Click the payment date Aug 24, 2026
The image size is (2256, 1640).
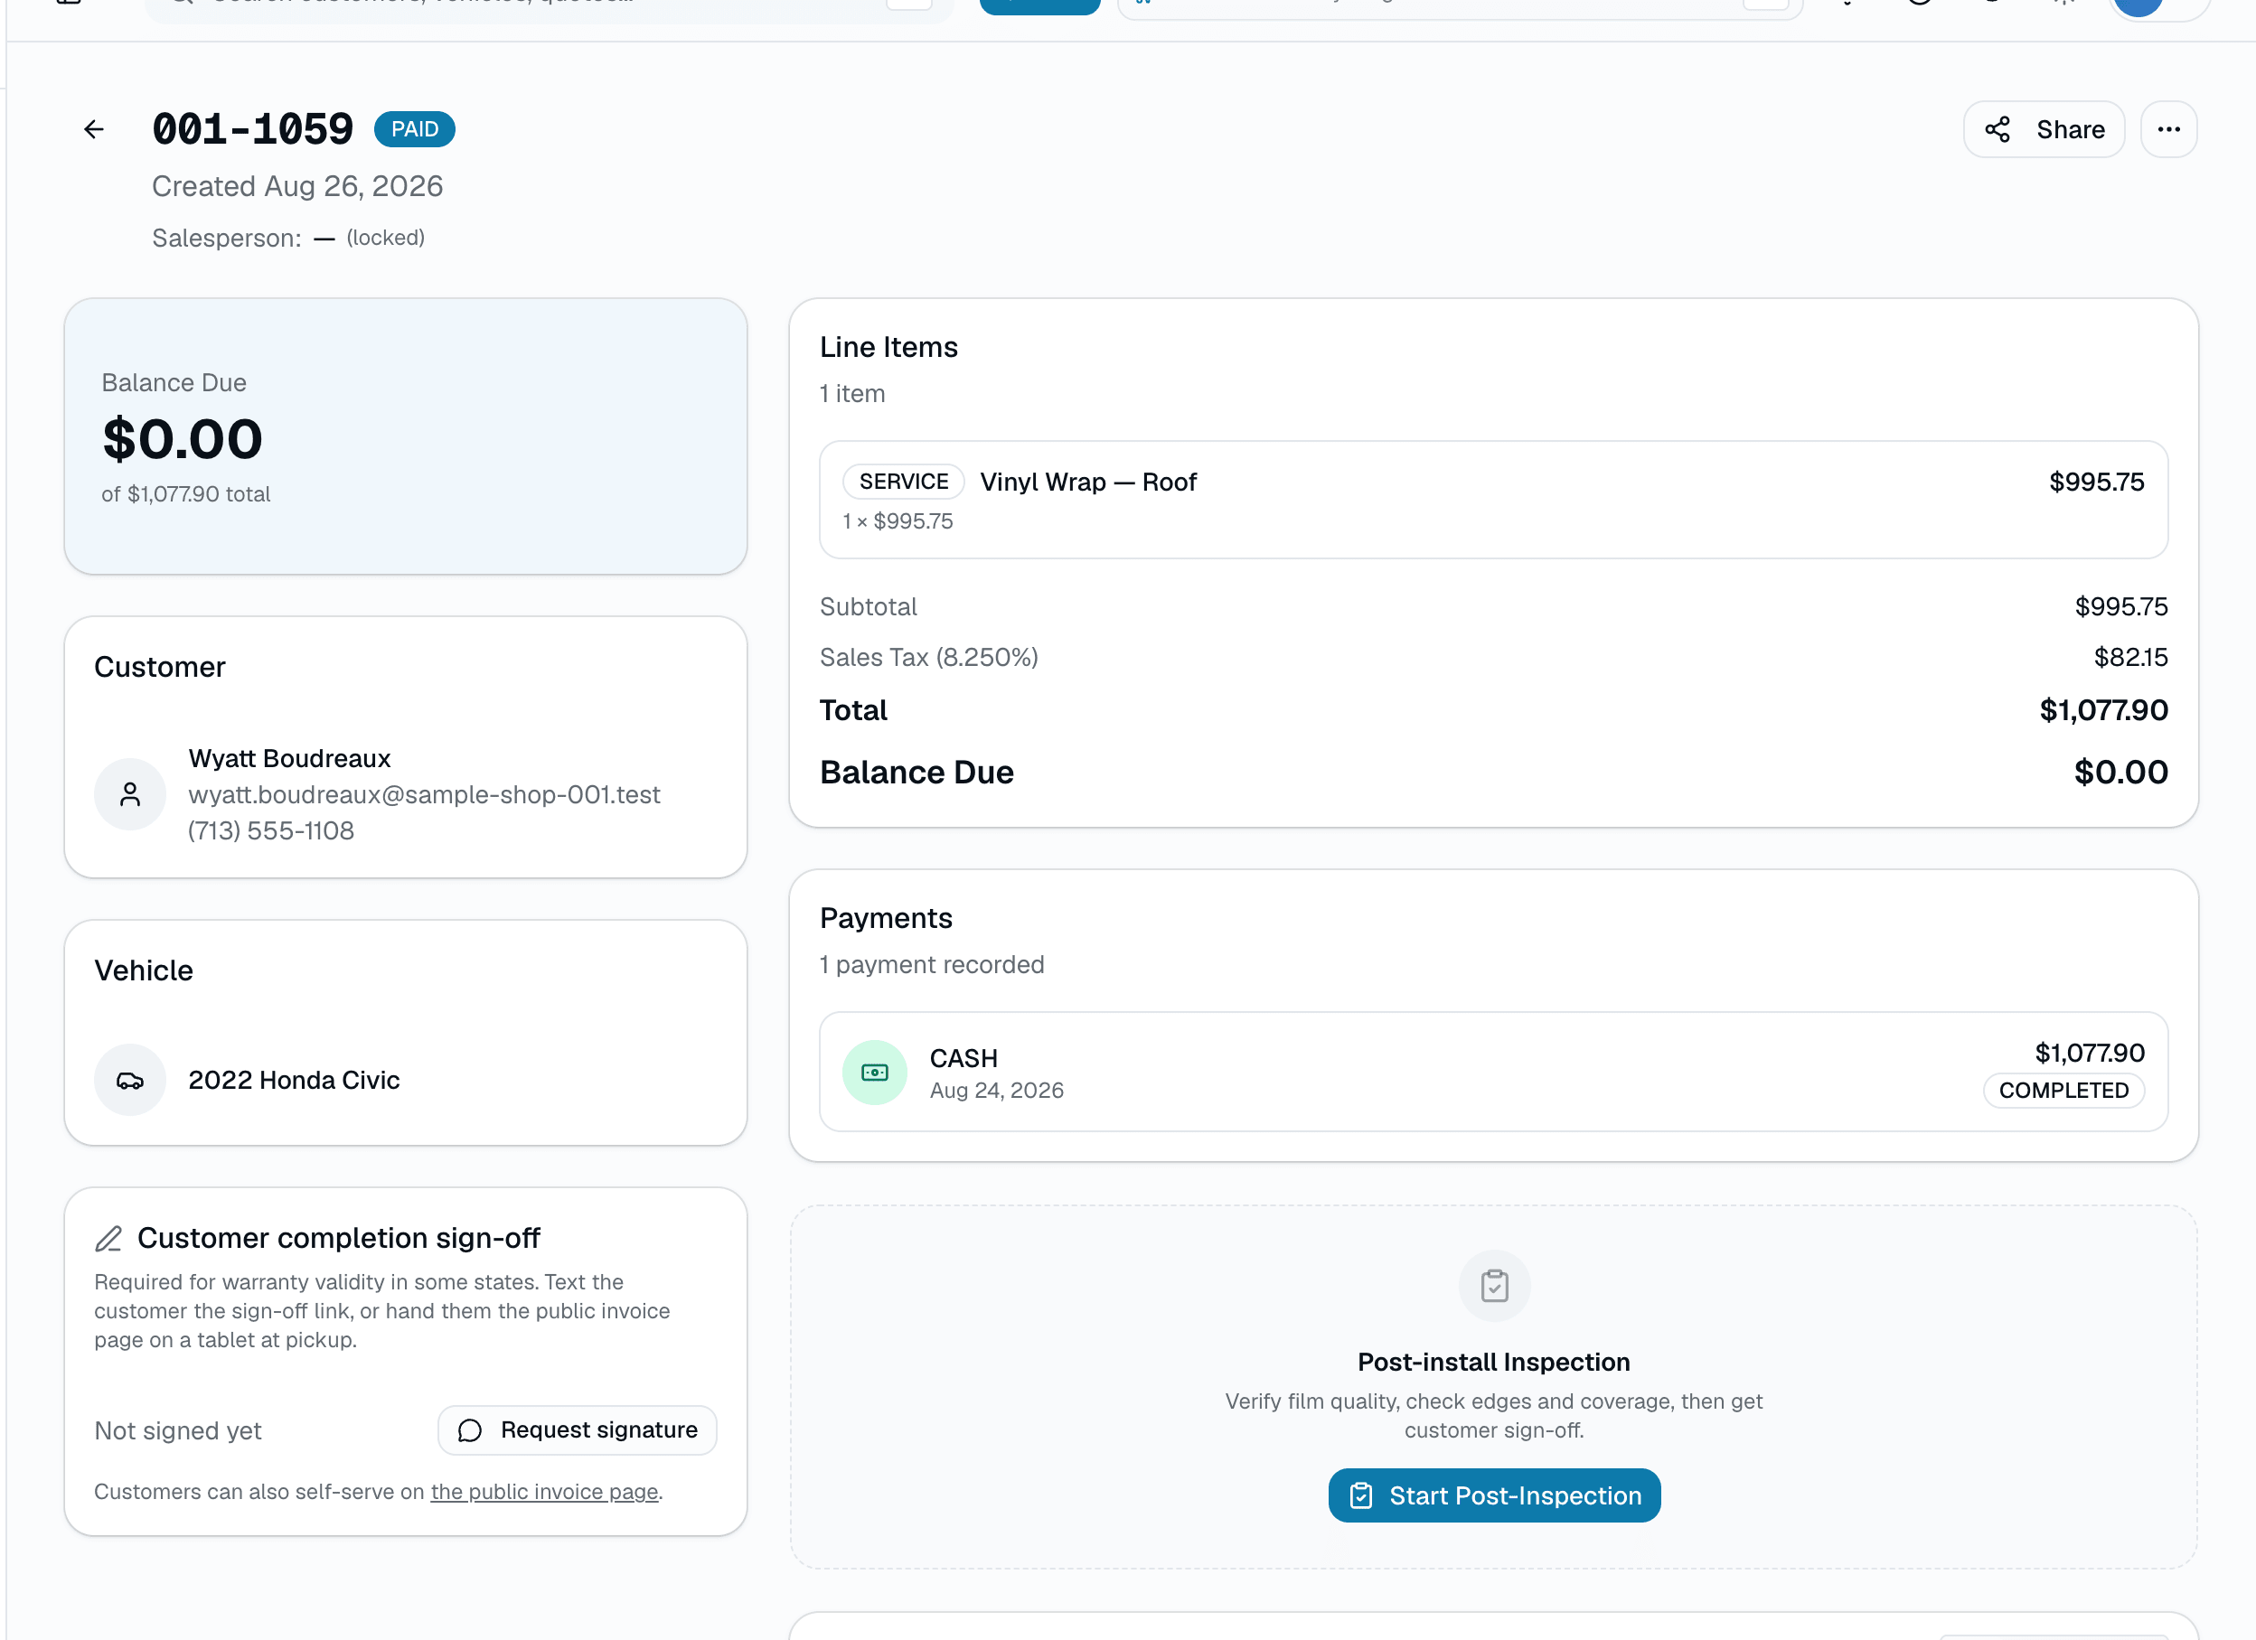pyautogui.click(x=997, y=1090)
